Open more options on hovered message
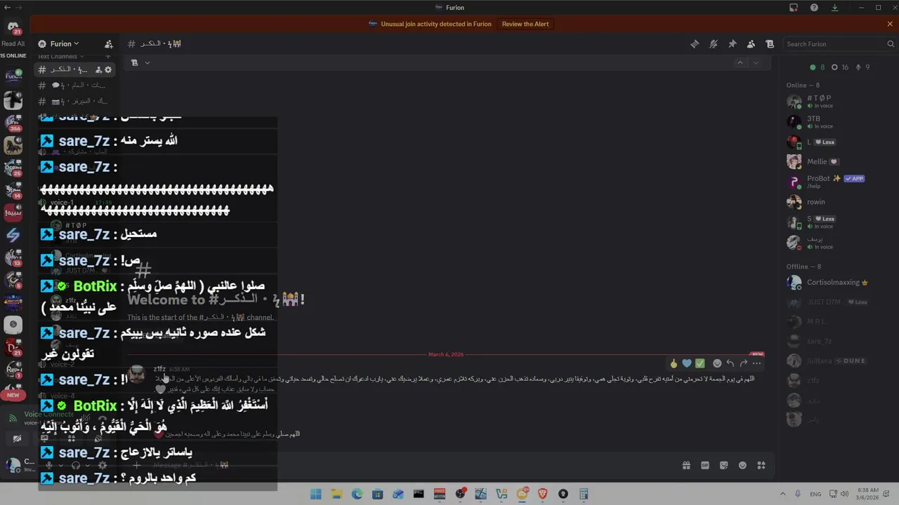899x505 pixels. point(756,363)
